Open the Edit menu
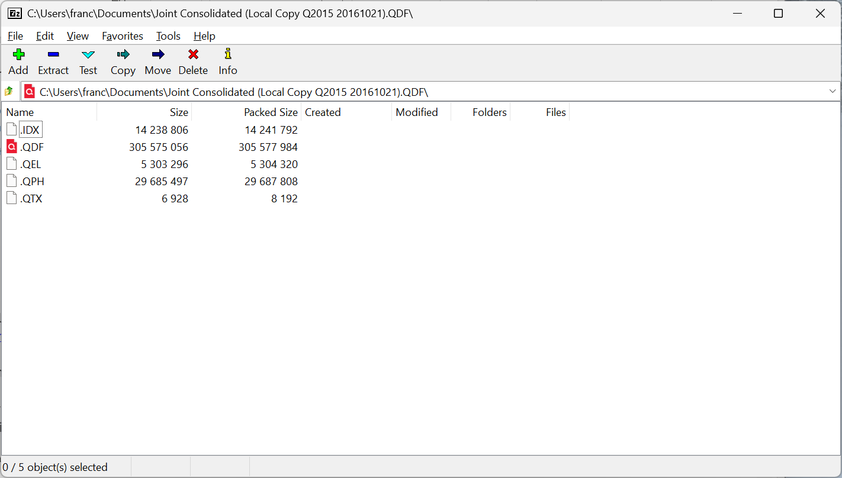The width and height of the screenshot is (842, 478). [45, 36]
